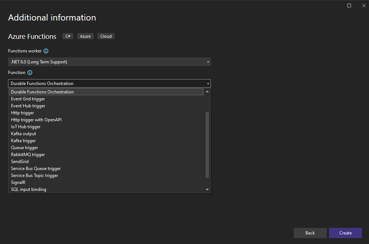Click the Functions worker info icon
The height and width of the screenshot is (244, 369).
pyautogui.click(x=46, y=51)
